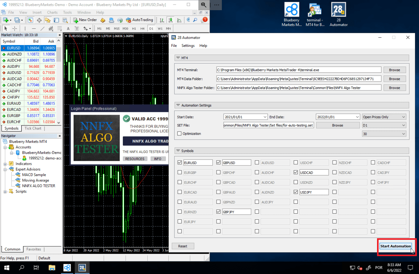Toggle Navigator star-folder toolbar icon
419x274 pixels.
(x=48, y=20)
